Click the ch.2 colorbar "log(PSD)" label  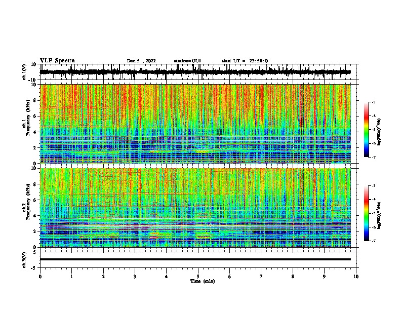click(379, 216)
